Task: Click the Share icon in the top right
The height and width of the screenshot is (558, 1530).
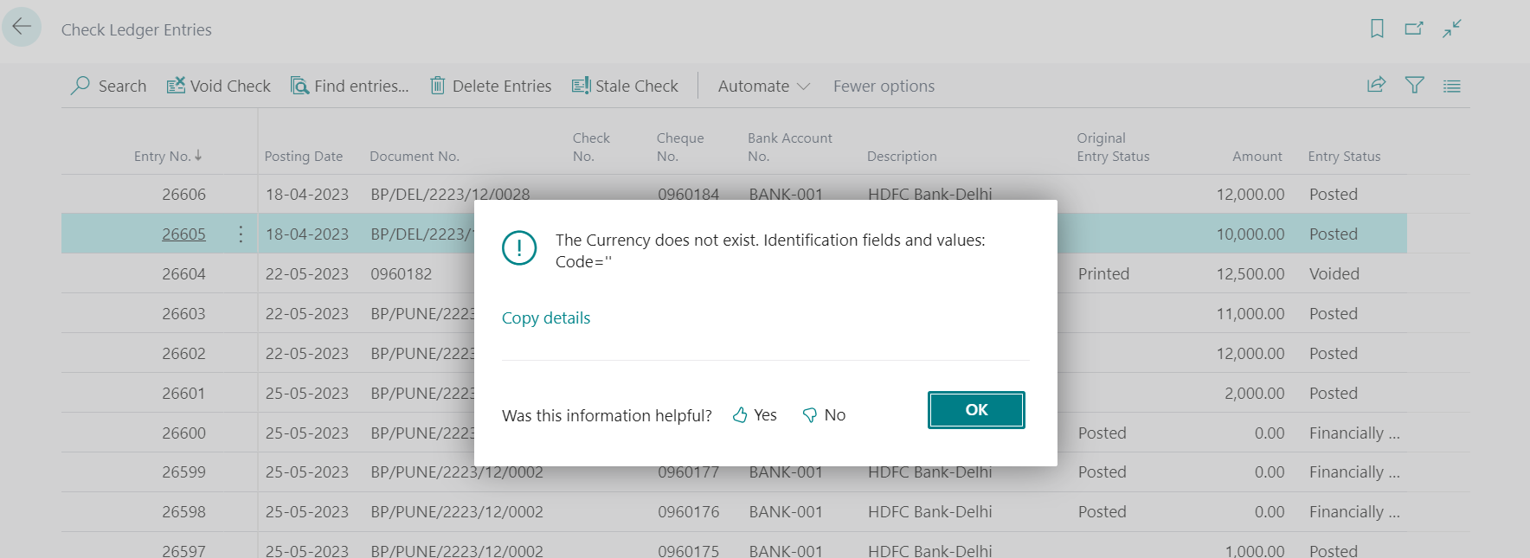Action: tap(1375, 86)
